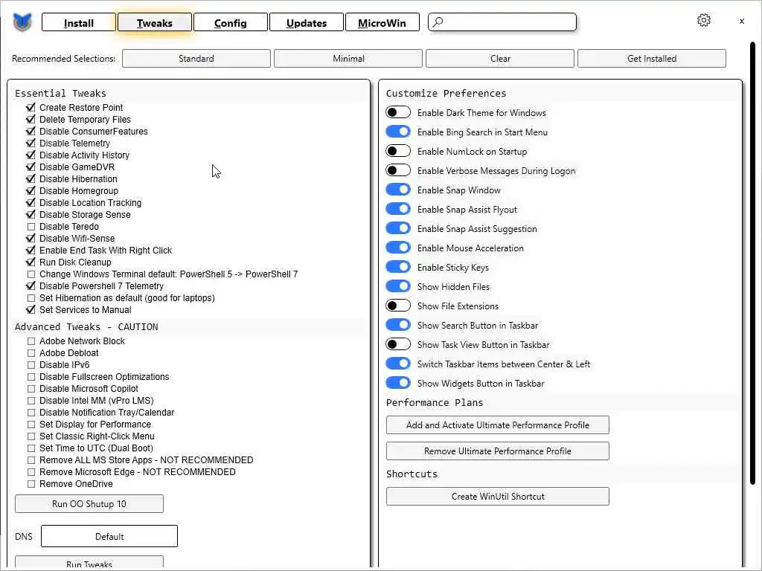
Task: Check Set Classic Right-Click Menu
Action: pos(31,436)
